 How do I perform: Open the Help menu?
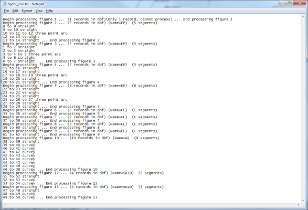(x=49, y=11)
